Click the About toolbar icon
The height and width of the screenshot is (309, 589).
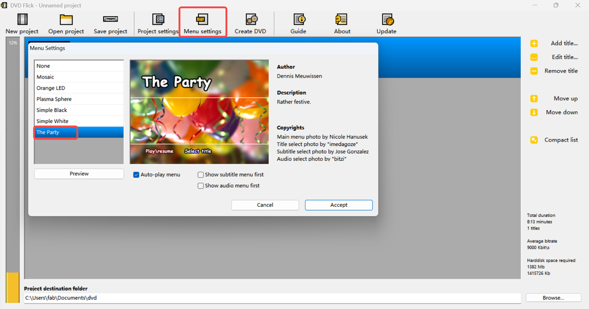click(x=341, y=19)
